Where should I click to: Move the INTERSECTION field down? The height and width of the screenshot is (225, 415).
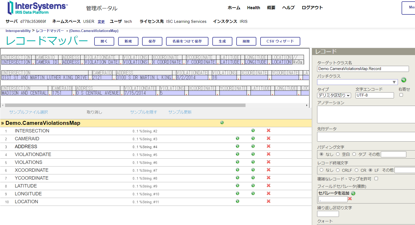253,131
